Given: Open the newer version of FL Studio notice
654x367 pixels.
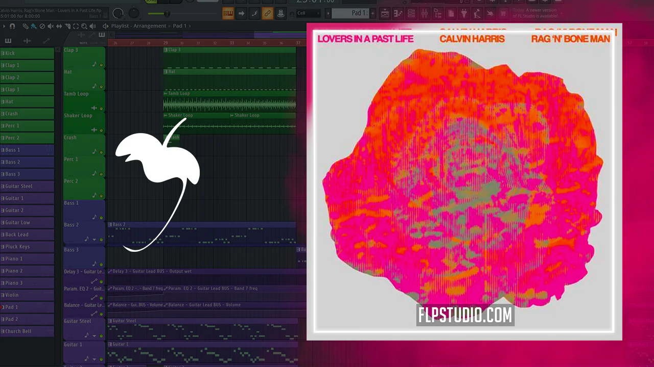Looking at the screenshot, I should tap(535, 13).
